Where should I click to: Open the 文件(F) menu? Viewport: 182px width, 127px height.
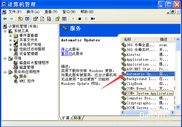15,12
